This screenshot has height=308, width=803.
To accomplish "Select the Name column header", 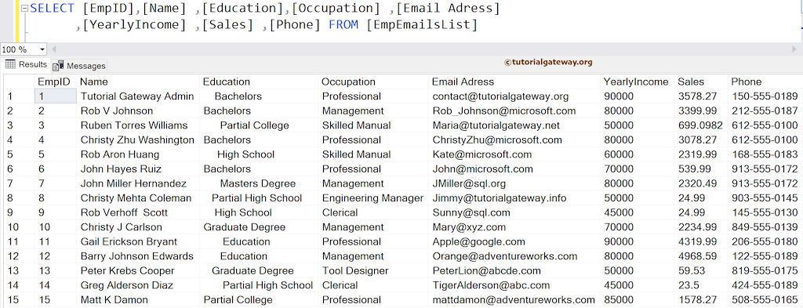I will (138, 82).
